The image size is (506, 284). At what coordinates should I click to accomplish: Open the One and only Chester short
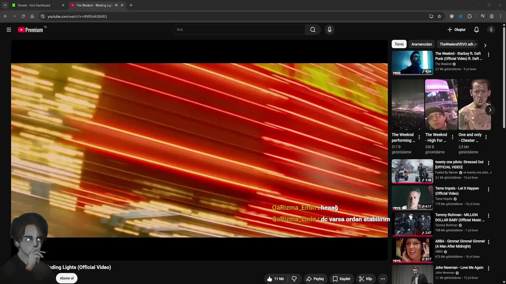[474, 105]
